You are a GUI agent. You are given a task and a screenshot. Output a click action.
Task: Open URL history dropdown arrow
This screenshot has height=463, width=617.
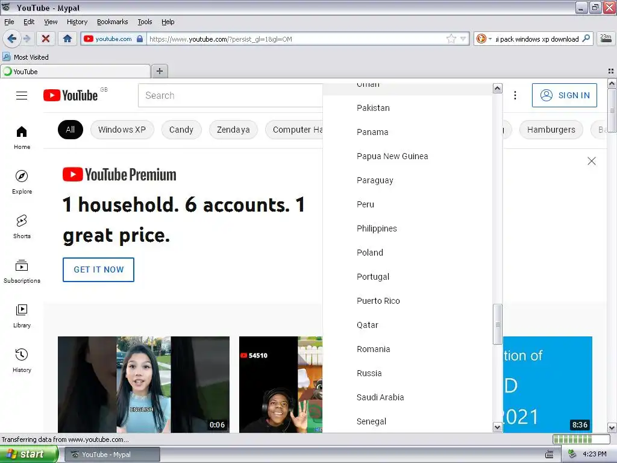click(x=463, y=39)
